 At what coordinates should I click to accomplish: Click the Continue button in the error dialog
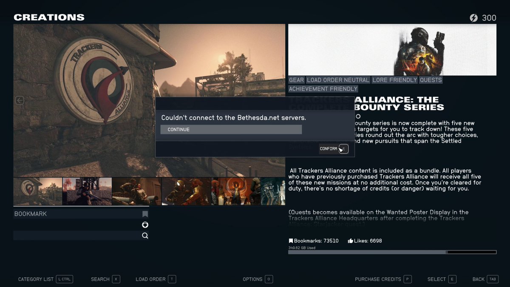[x=231, y=130]
